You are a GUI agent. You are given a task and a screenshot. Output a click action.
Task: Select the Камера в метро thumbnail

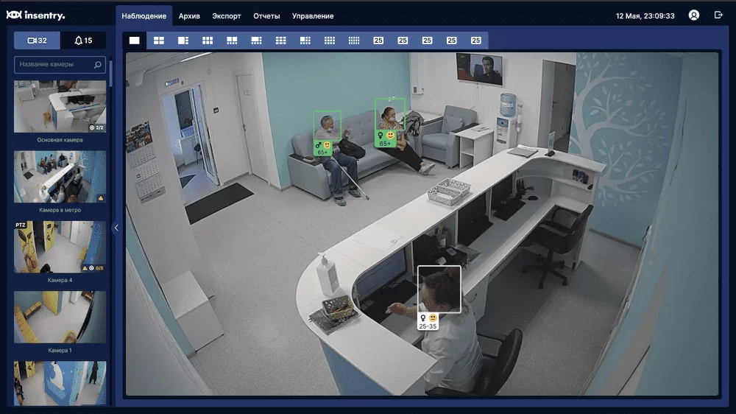tap(60, 177)
